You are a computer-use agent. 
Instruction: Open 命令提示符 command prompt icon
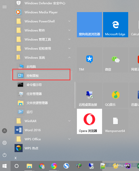tap(20, 85)
